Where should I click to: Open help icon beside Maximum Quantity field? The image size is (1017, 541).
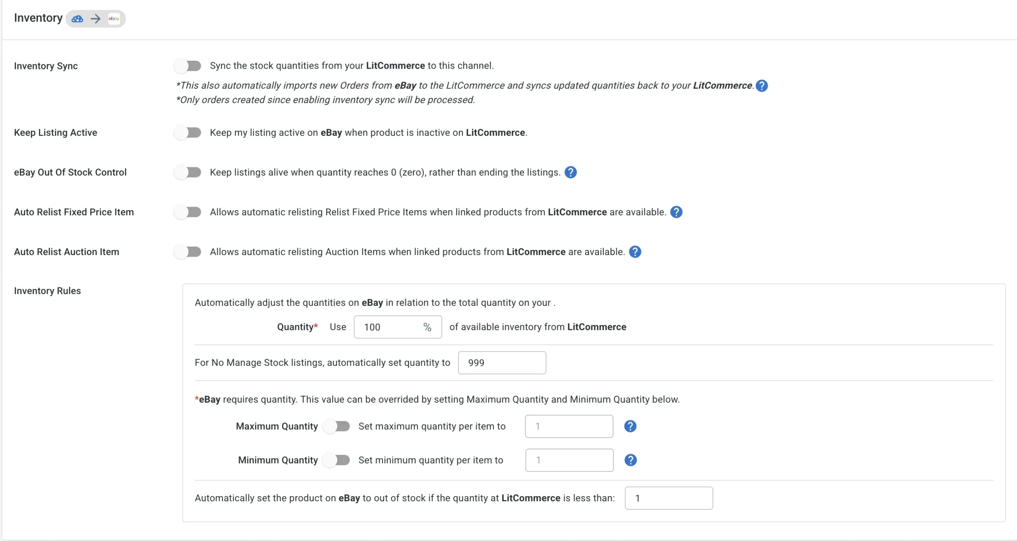pyautogui.click(x=630, y=426)
